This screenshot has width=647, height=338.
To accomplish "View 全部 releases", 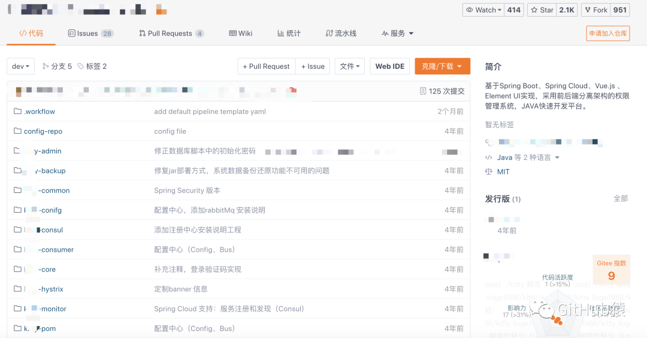I will click(x=621, y=198).
